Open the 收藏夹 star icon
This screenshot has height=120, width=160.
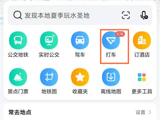pos(80,77)
